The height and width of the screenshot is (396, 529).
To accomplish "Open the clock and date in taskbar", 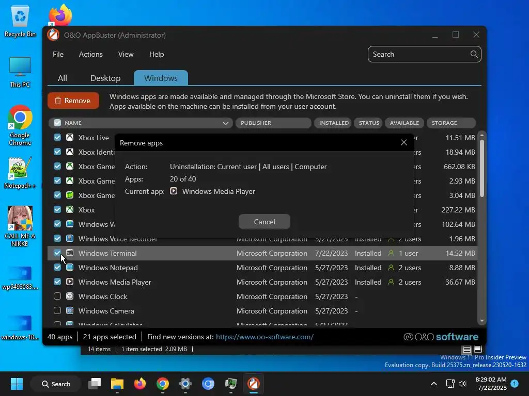I will tap(492, 384).
